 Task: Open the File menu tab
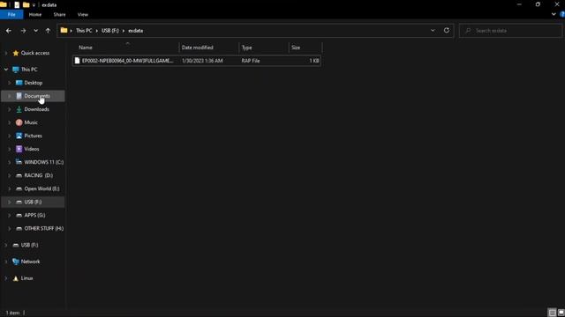tap(11, 15)
